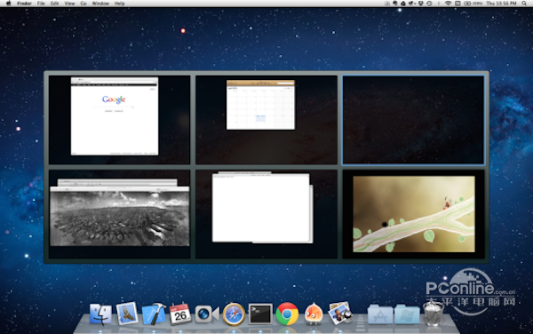Image resolution: width=533 pixels, height=334 pixels.
Task: Launch Mail stamp icon in dock
Action: click(x=127, y=314)
